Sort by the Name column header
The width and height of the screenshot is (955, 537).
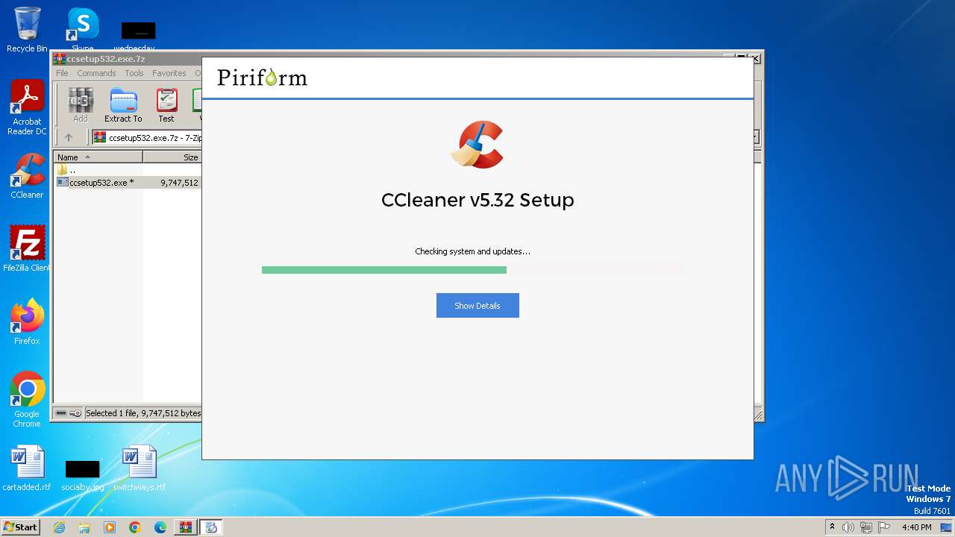coord(98,157)
